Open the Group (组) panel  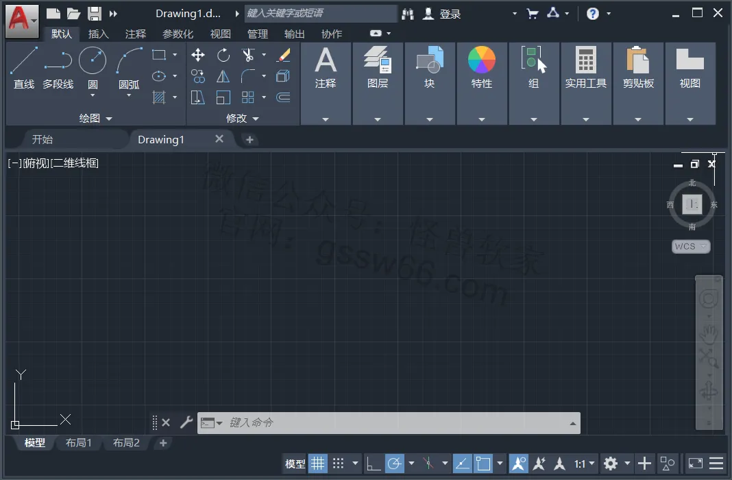pyautogui.click(x=534, y=83)
